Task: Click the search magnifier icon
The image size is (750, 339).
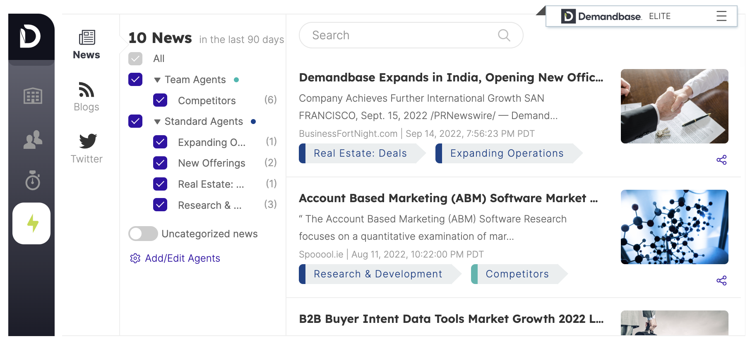Action: click(x=504, y=35)
